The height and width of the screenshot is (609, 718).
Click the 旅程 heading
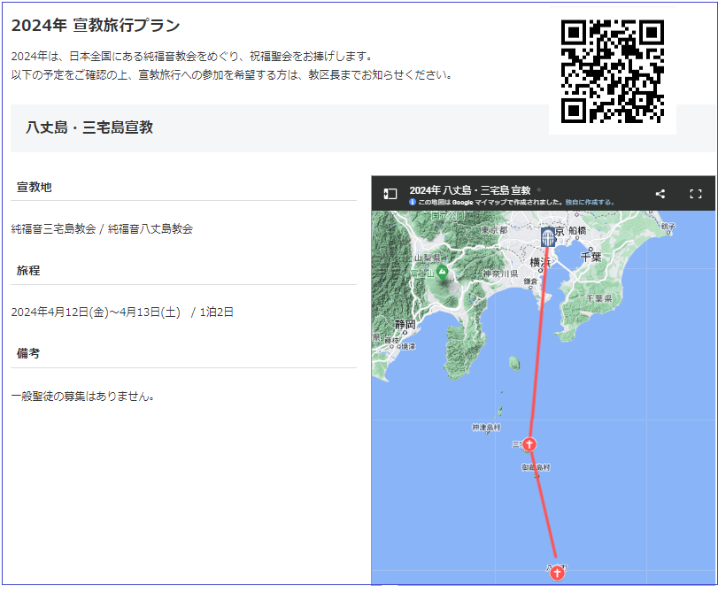tap(28, 271)
